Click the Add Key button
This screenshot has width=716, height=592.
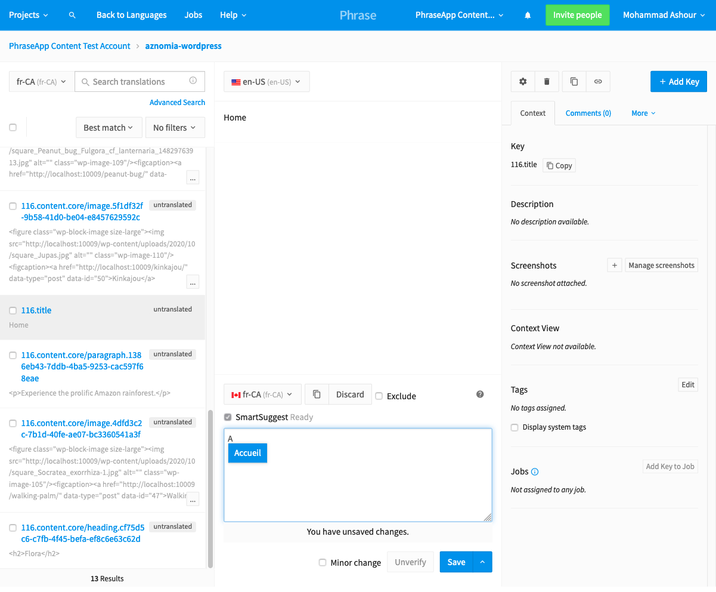(x=678, y=81)
